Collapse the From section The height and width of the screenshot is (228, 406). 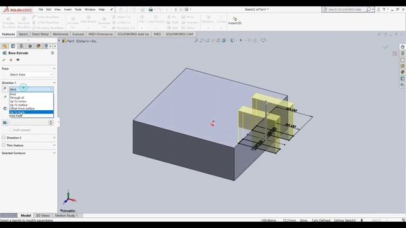[54, 68]
